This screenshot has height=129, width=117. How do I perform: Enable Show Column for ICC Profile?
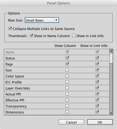67,82
